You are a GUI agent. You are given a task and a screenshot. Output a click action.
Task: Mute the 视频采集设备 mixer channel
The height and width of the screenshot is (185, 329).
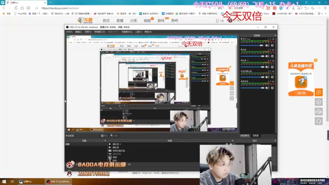point(267,77)
